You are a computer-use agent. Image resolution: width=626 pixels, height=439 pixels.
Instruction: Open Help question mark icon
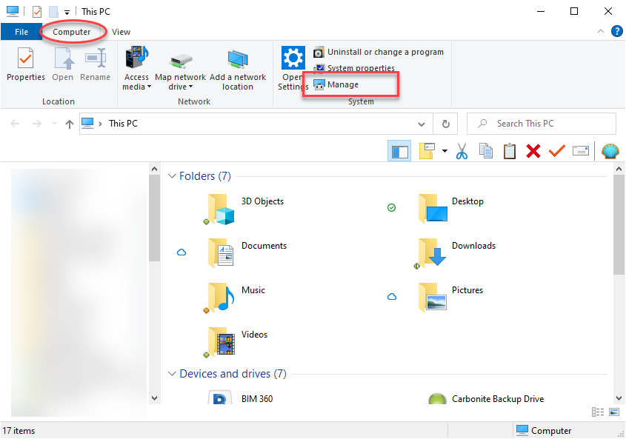tap(617, 31)
